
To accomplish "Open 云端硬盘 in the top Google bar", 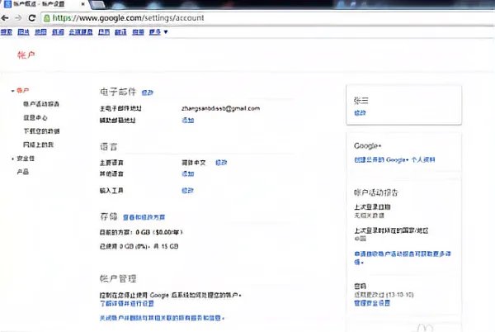I will click(81, 32).
